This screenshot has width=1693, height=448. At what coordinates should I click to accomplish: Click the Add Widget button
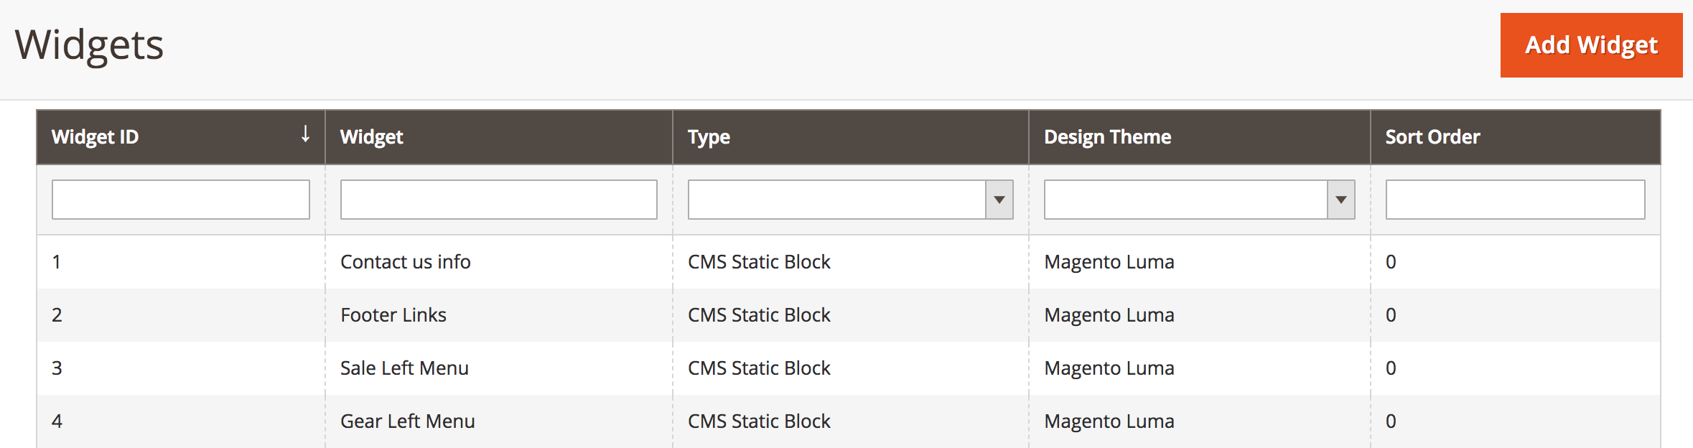[x=1590, y=45]
